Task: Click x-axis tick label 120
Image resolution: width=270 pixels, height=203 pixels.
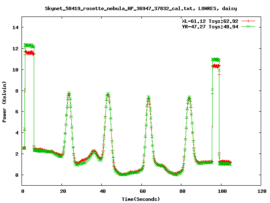Action: click(262, 191)
